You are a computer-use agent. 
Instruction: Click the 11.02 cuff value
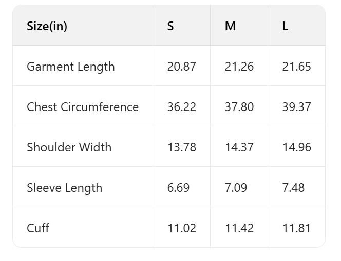(x=181, y=228)
